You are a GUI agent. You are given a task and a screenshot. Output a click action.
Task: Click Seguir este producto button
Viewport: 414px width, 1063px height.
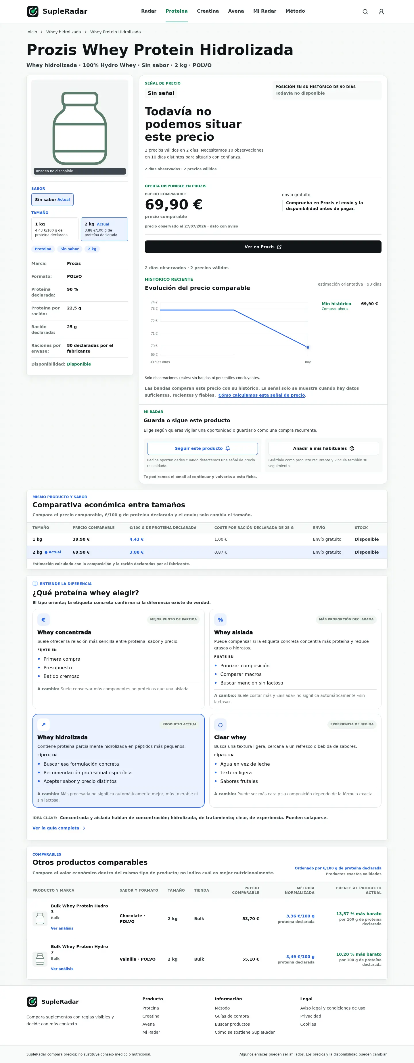pos(202,448)
